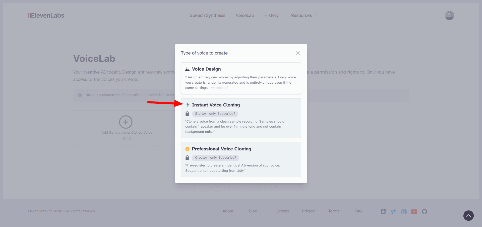
Task: Open the VoiceLab nav item
Action: [x=245, y=15]
